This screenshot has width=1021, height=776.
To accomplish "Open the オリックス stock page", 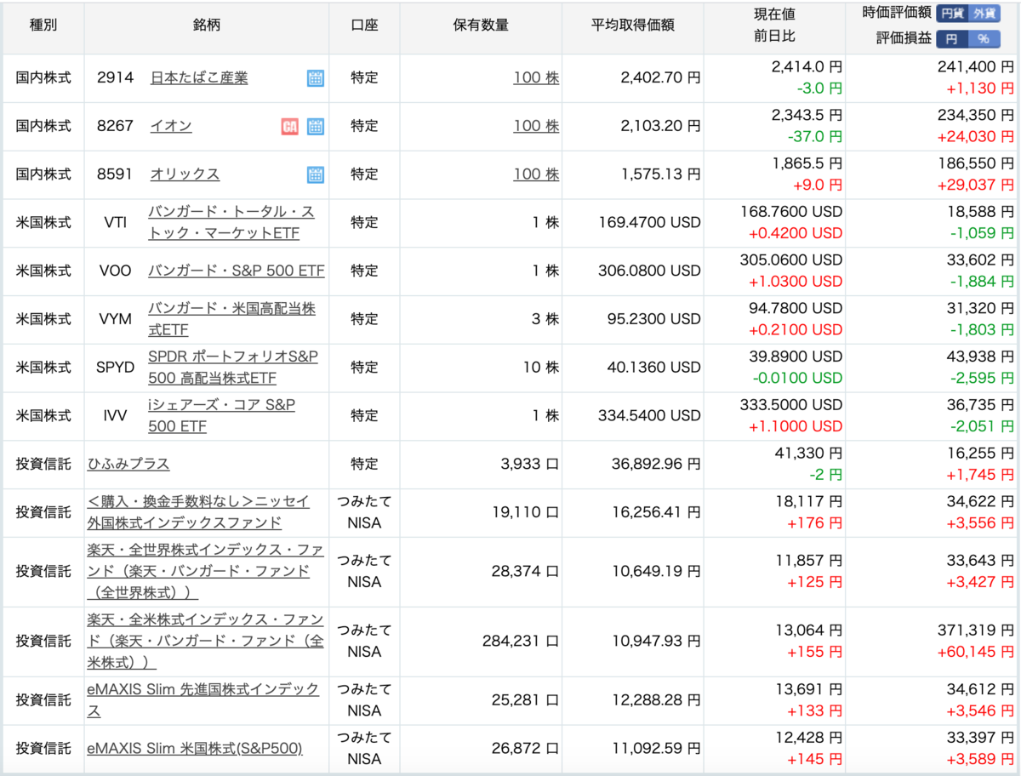I will point(184,174).
